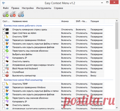Select Контекстное меню рабочего стола group header
The image size is (120, 111).
point(23,26)
